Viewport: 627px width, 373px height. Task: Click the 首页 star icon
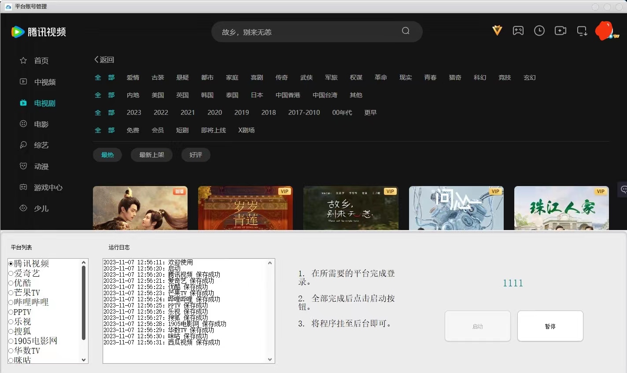tap(23, 60)
